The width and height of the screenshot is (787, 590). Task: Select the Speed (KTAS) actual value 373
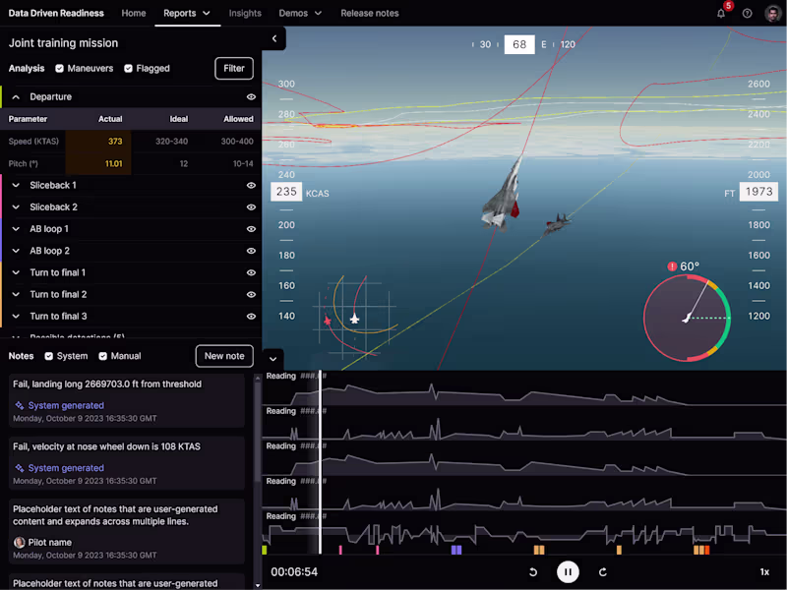(115, 142)
